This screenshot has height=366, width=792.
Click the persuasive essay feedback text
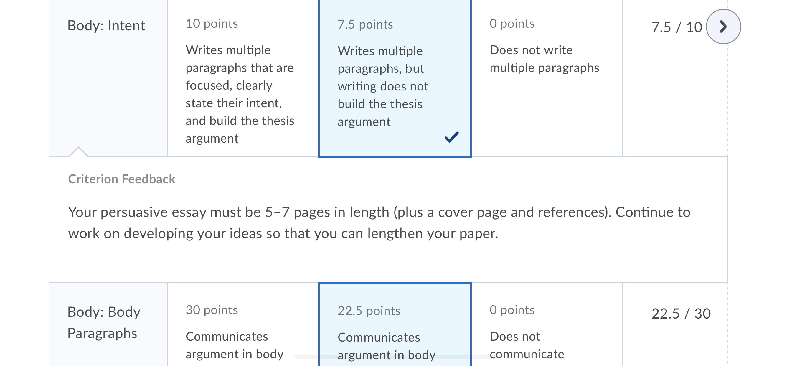379,223
